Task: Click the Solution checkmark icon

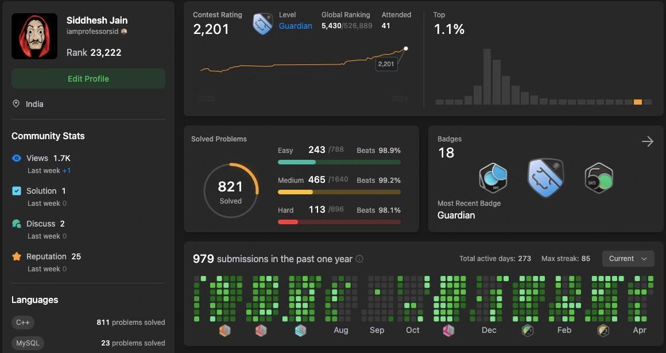Action: [x=17, y=191]
